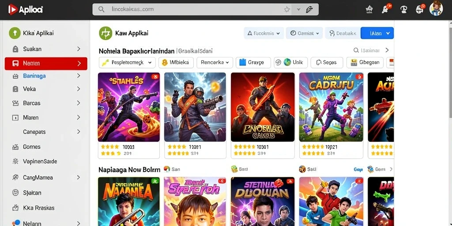The height and width of the screenshot is (226, 452).
Task: Click the Aplloai logo in the top bar
Action: click(25, 10)
